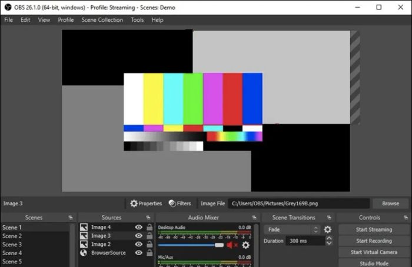Toggle mute on Desktop Audio speaker icon
Image resolution: width=412 pixels, height=267 pixels.
pyautogui.click(x=232, y=245)
